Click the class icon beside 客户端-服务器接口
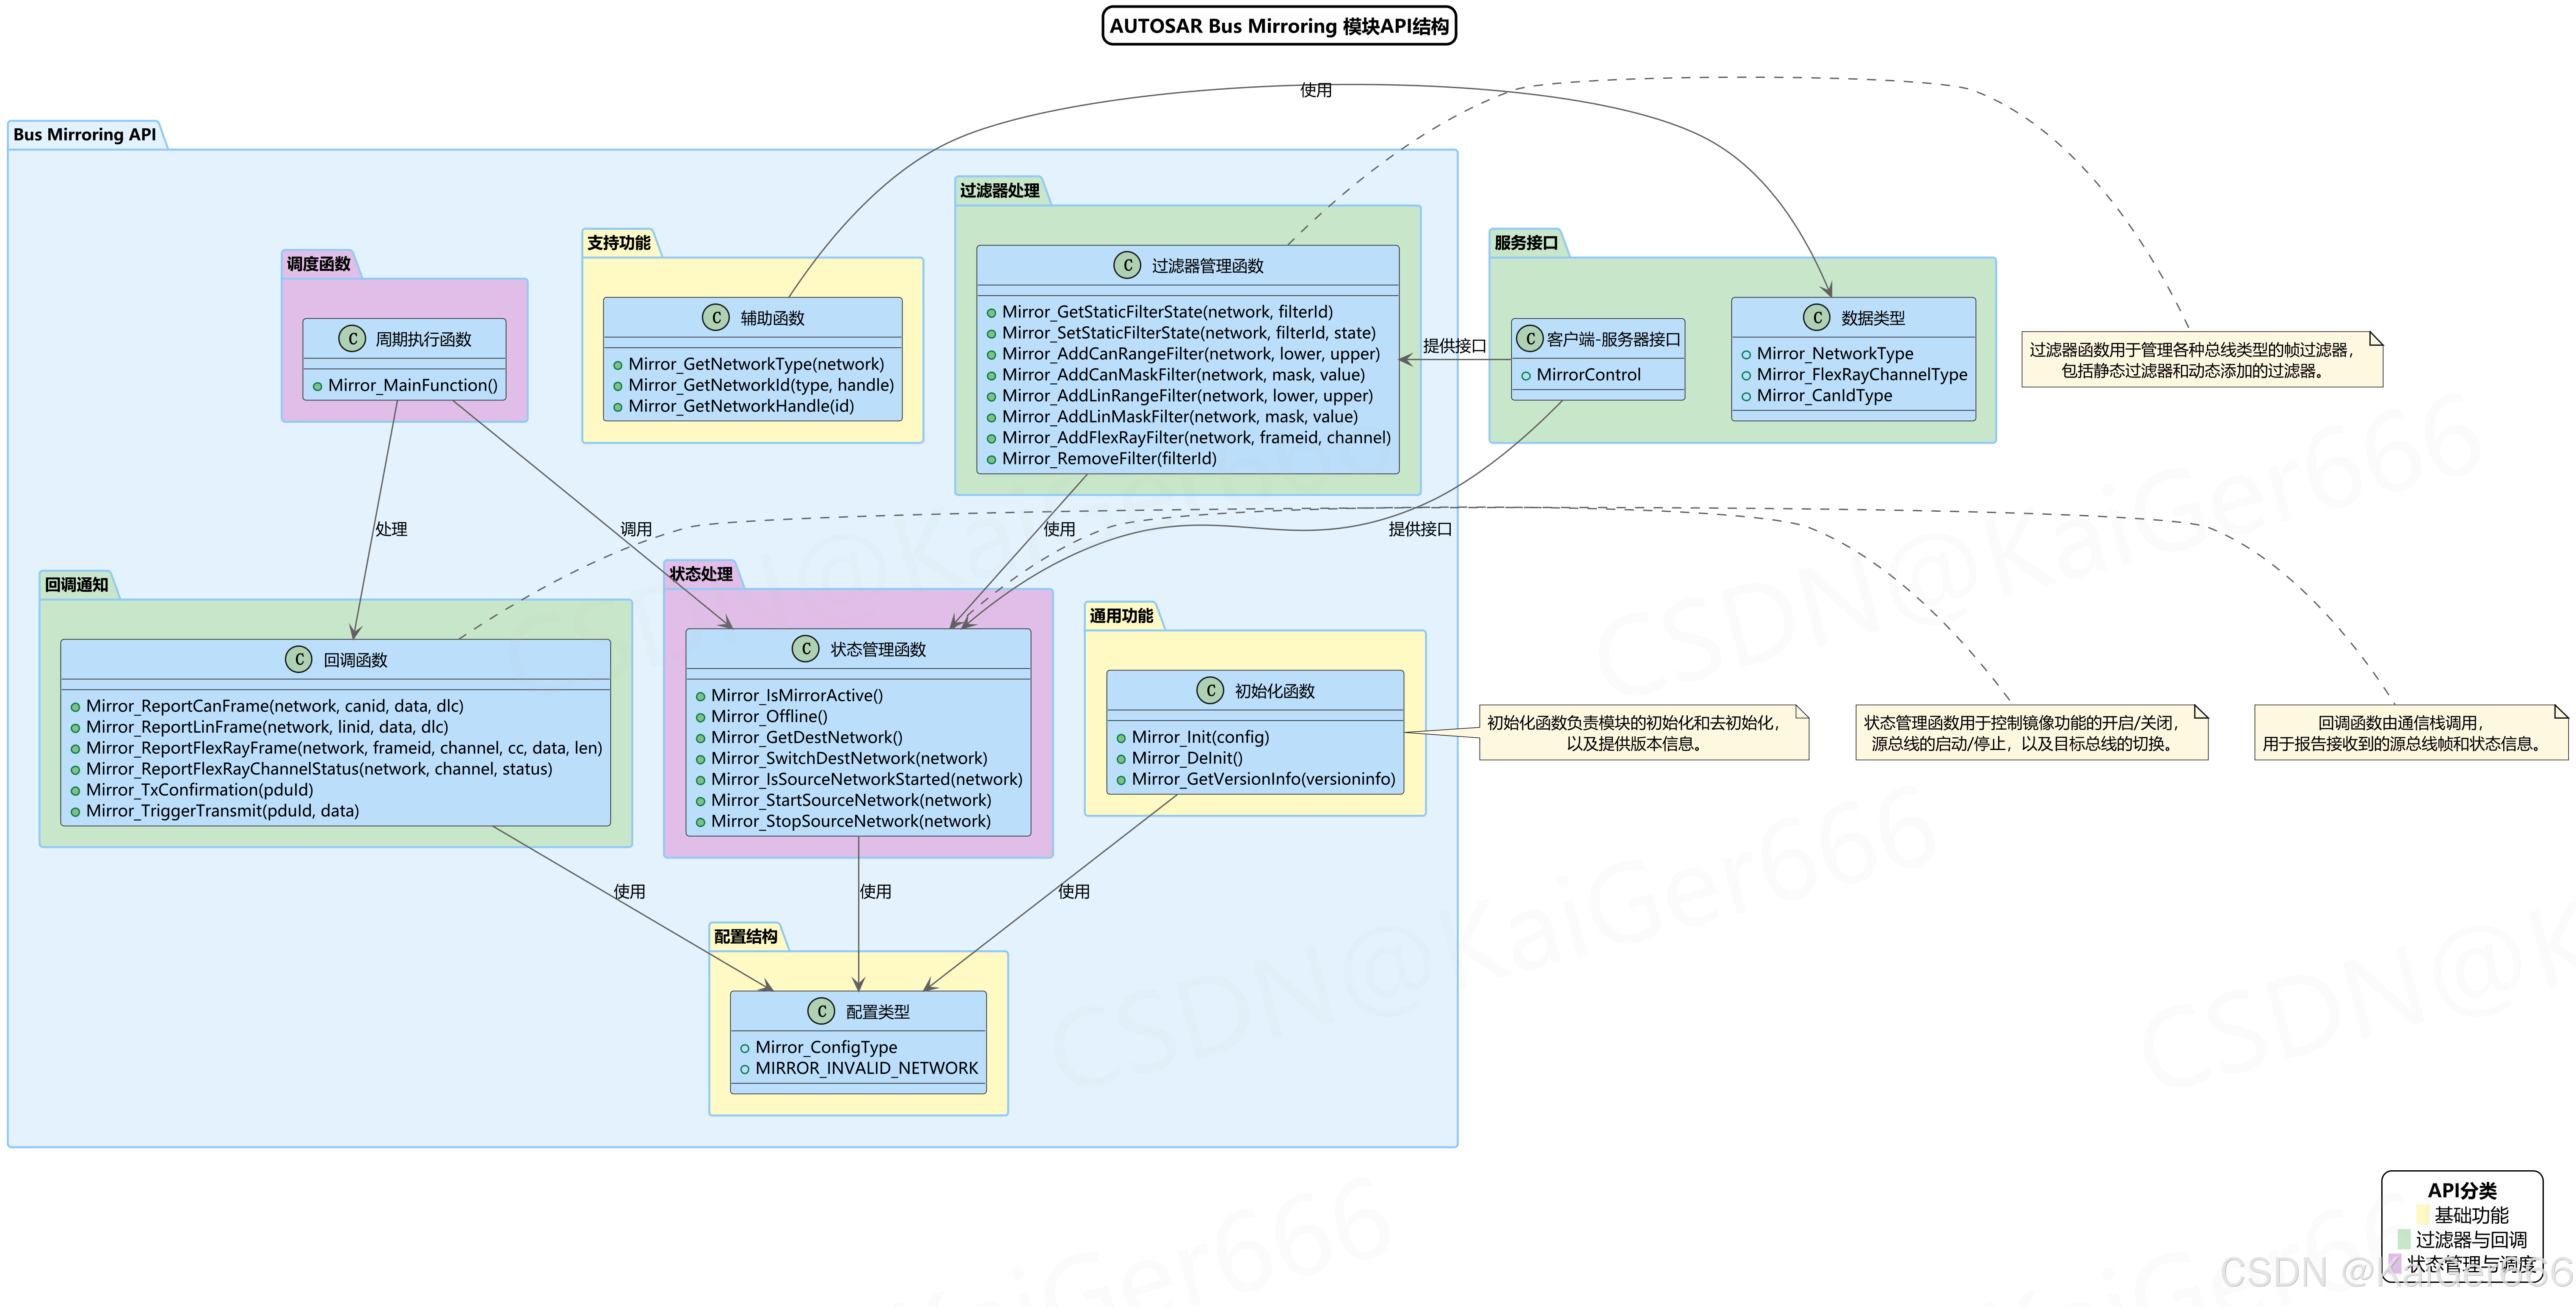Screen dimensions: 2576x1307 tap(1530, 339)
